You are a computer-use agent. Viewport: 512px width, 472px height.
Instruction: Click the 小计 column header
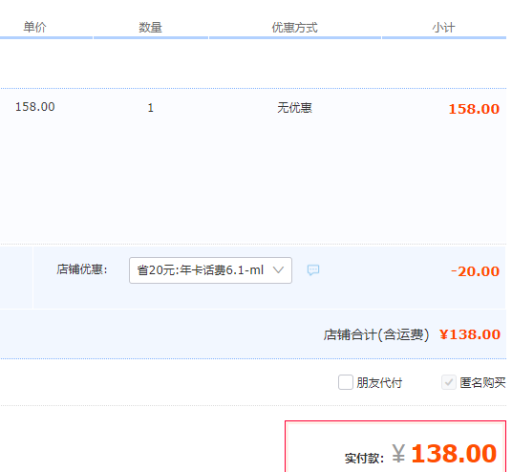pyautogui.click(x=444, y=28)
